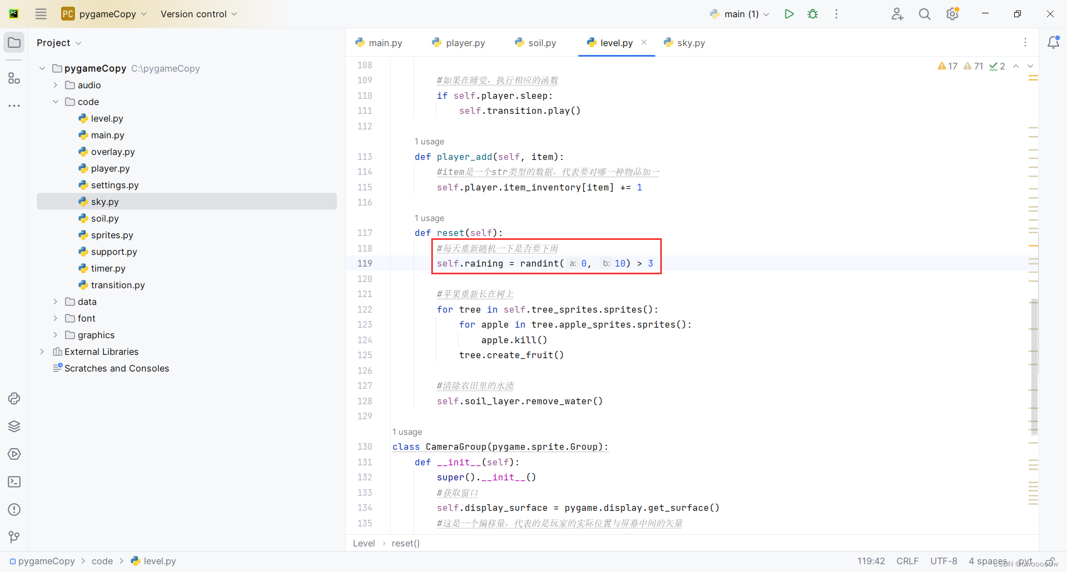Screen dimensions: 1067x572
Task: Open Code With Me user icon
Action: tap(897, 14)
